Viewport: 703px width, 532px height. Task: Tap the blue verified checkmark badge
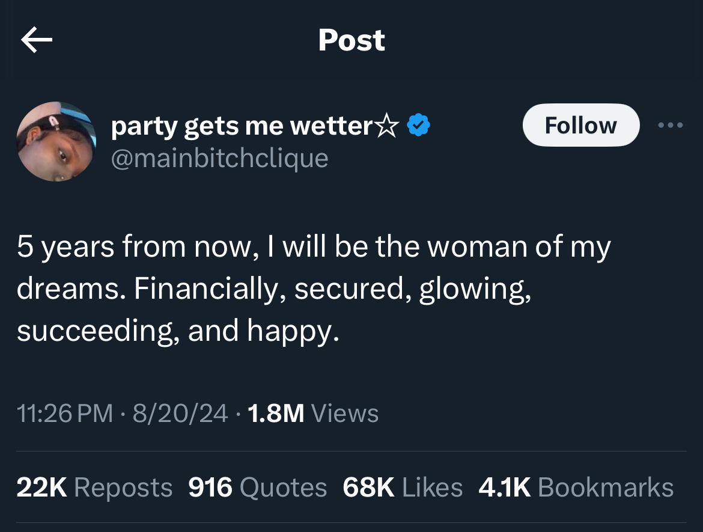[418, 126]
